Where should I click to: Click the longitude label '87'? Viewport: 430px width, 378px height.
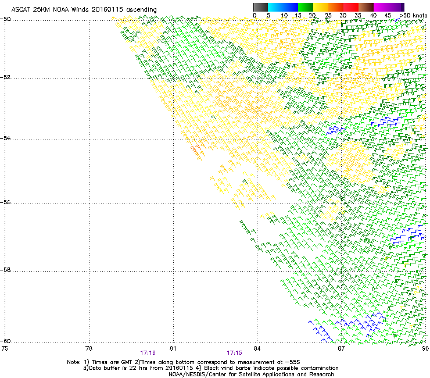click(341, 348)
